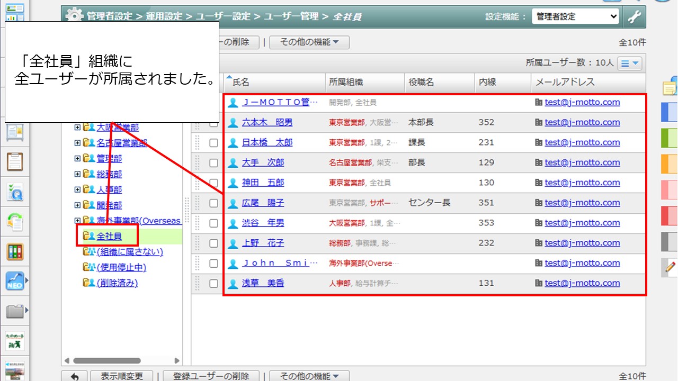Select the checkbox for 浅草 美香
Viewport: 678px width, 381px height.
(213, 284)
